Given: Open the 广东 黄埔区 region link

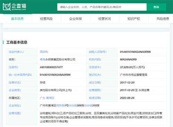Looking at the screenshot, I should coord(47,98).
